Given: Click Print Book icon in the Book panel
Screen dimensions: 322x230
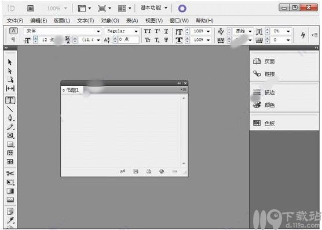Looking at the screenshot, I should [x=149, y=171].
